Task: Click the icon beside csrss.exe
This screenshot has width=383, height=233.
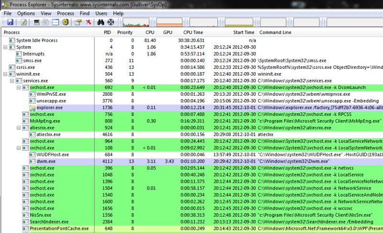Action: click(12, 67)
